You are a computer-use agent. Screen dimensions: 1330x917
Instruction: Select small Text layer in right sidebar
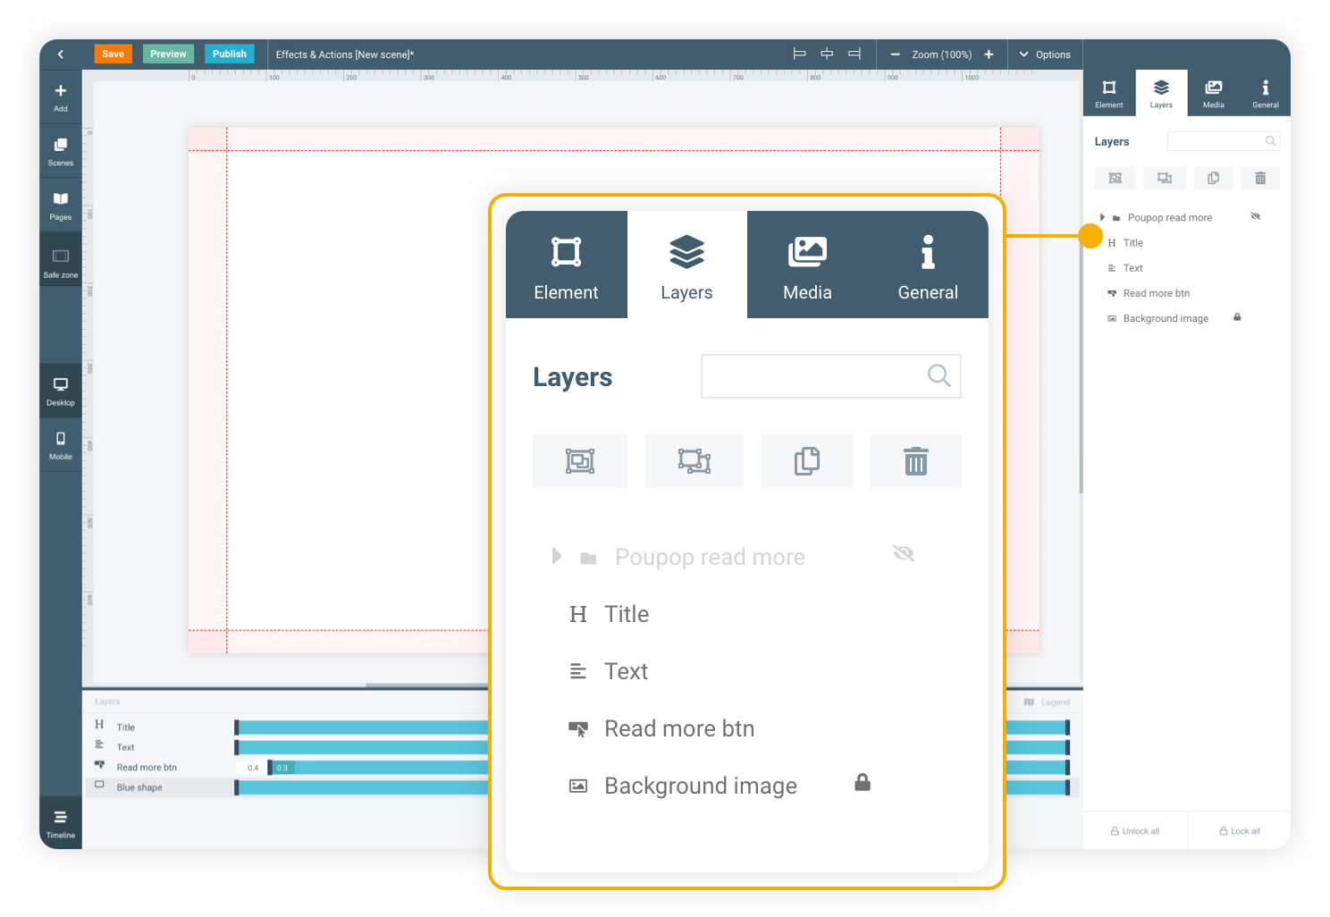click(1132, 268)
